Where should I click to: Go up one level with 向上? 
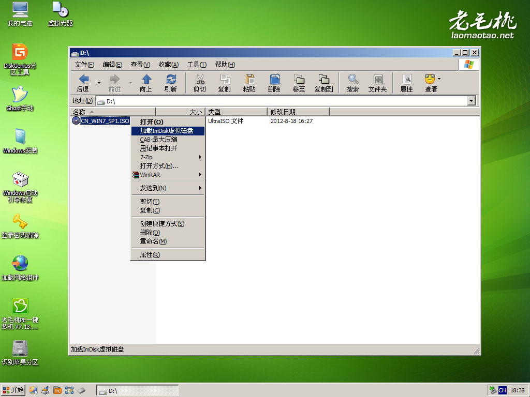click(x=146, y=83)
